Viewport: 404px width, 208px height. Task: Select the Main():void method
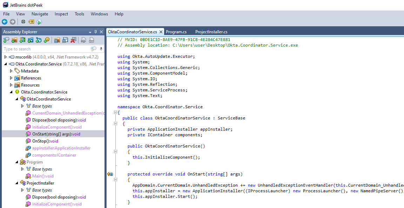coord(43,176)
